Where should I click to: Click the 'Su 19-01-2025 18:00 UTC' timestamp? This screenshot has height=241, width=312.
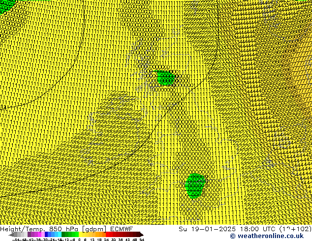(227, 229)
